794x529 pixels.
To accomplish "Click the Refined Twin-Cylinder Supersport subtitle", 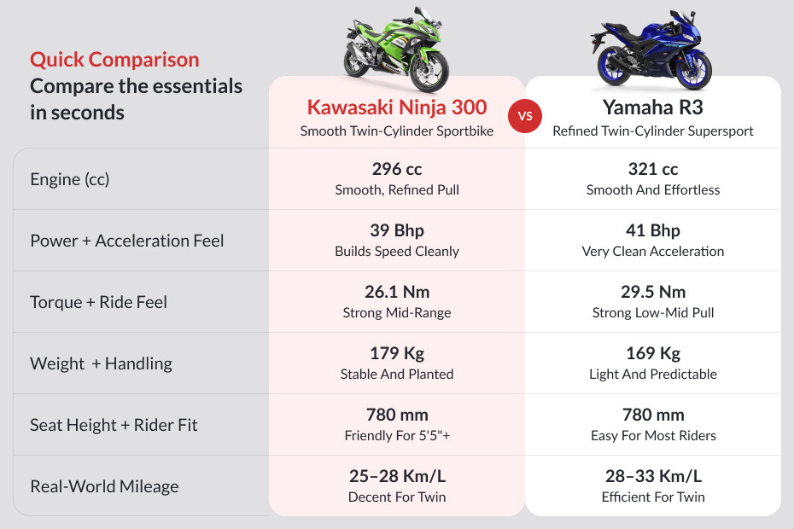I will (x=652, y=131).
